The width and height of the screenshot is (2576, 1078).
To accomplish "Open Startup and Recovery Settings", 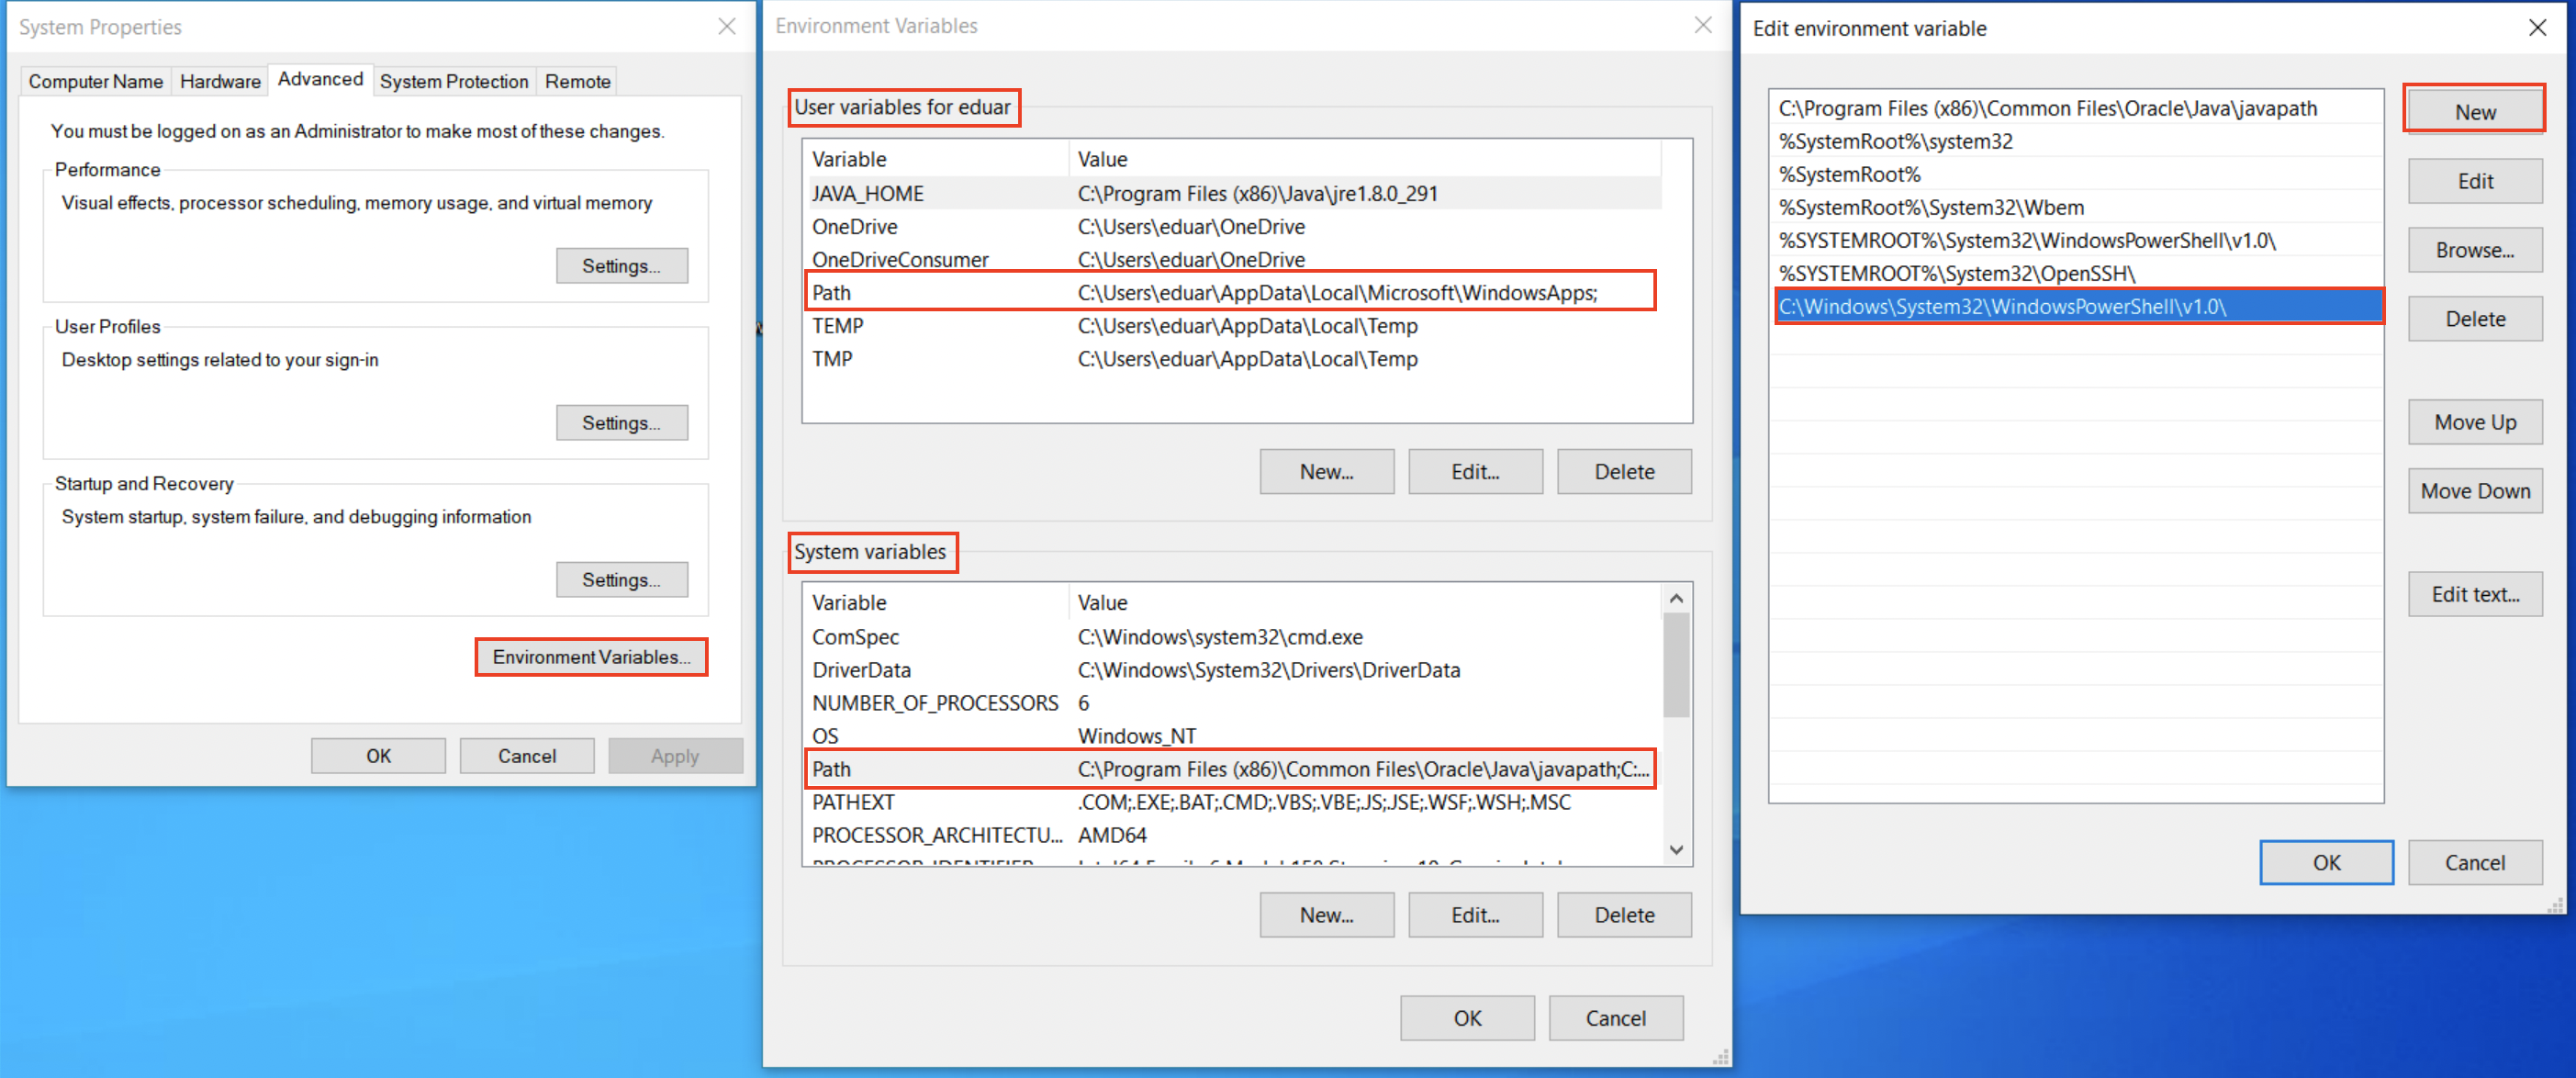I will (x=621, y=580).
